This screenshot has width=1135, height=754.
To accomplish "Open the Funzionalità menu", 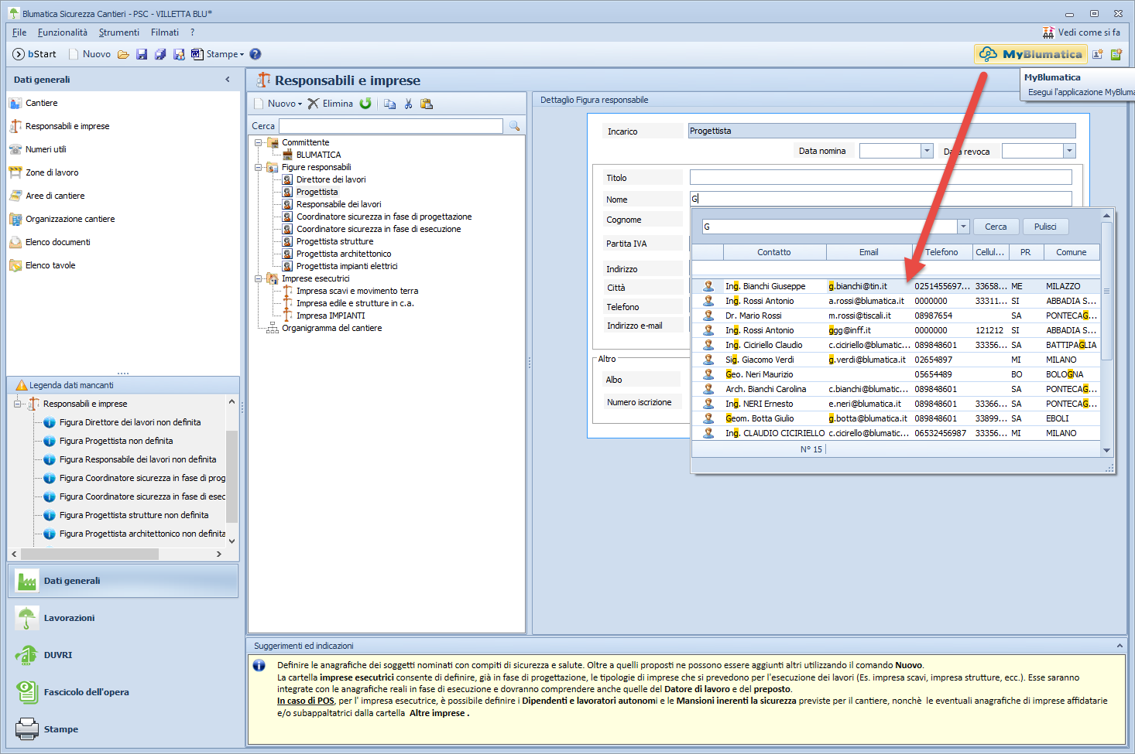I will (63, 32).
